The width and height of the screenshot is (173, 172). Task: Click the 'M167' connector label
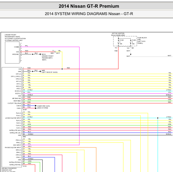click(25, 110)
